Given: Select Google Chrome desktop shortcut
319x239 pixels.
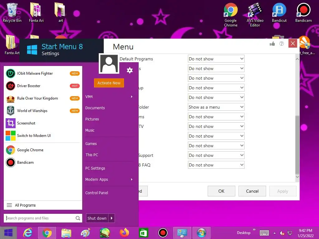Looking at the screenshot, I should pos(231,15).
